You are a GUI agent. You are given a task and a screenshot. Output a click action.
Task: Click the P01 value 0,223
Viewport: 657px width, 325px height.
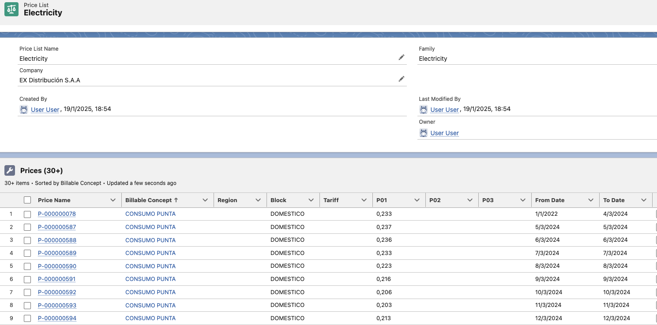coord(384,266)
